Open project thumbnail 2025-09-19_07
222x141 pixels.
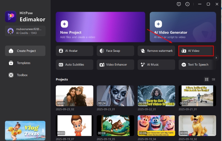[x=75, y=126]
